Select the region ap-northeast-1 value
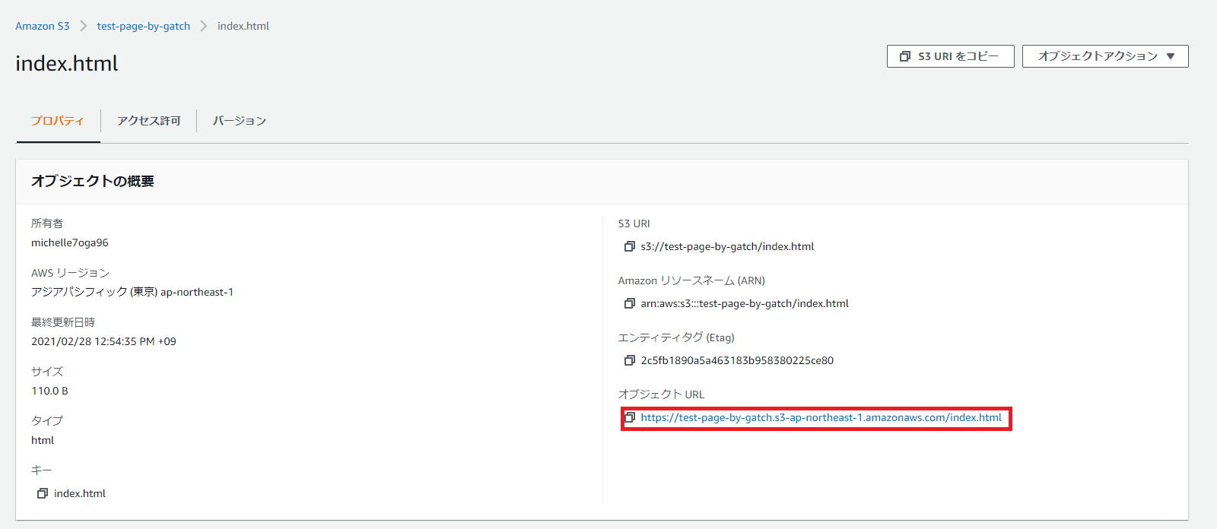 tap(132, 292)
